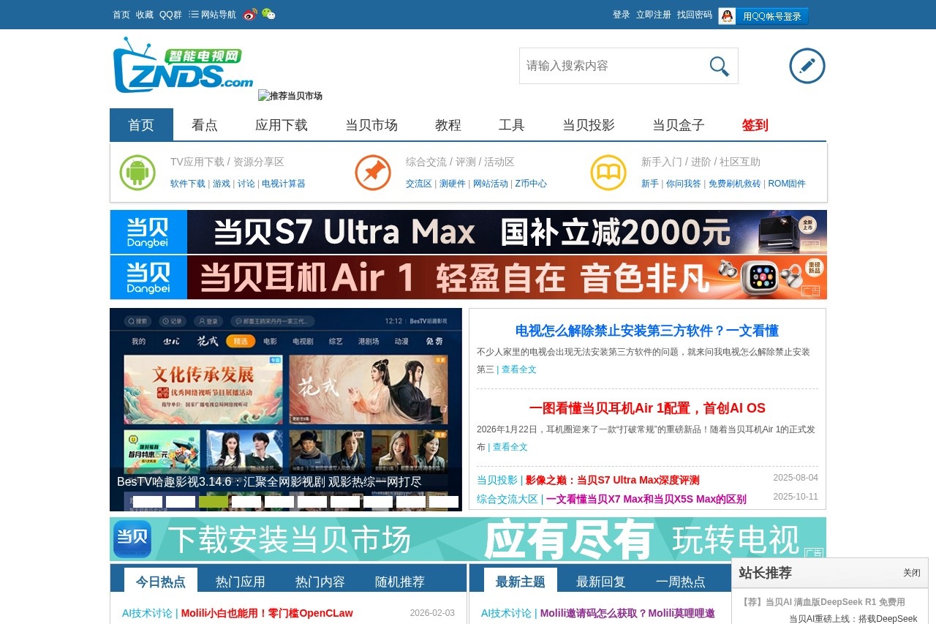Click the 下载安装当贝市场 banner
The height and width of the screenshot is (624, 936).
[x=468, y=539]
